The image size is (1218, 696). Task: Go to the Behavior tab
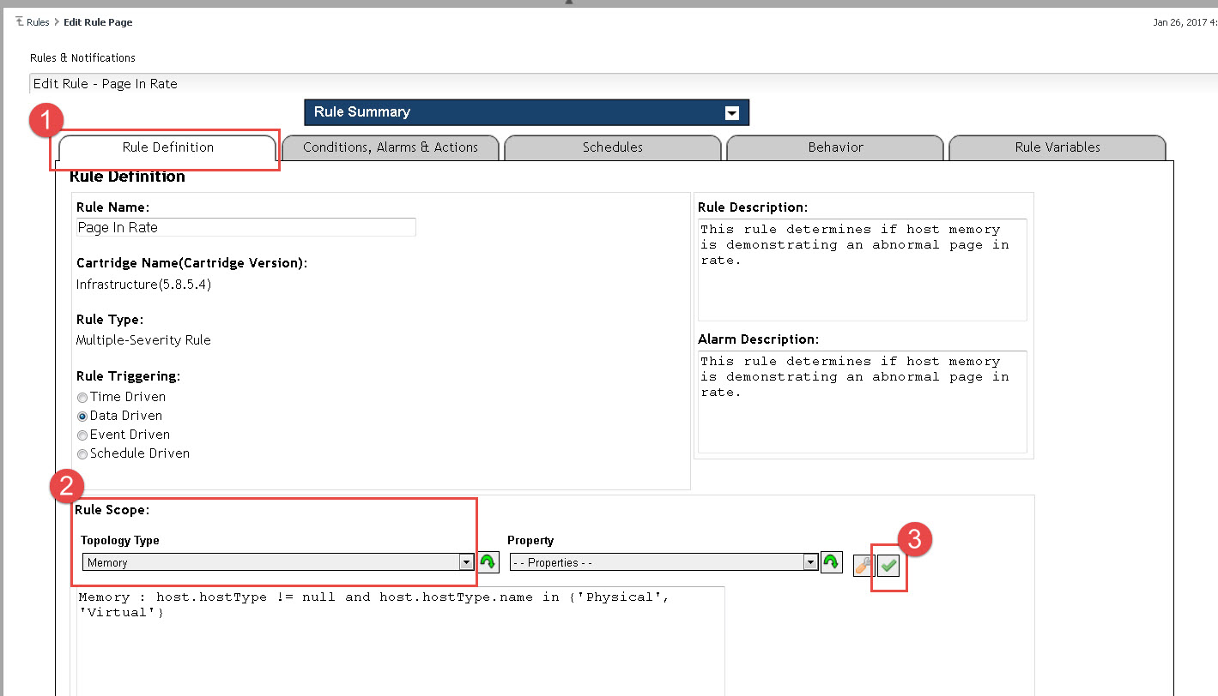point(835,147)
